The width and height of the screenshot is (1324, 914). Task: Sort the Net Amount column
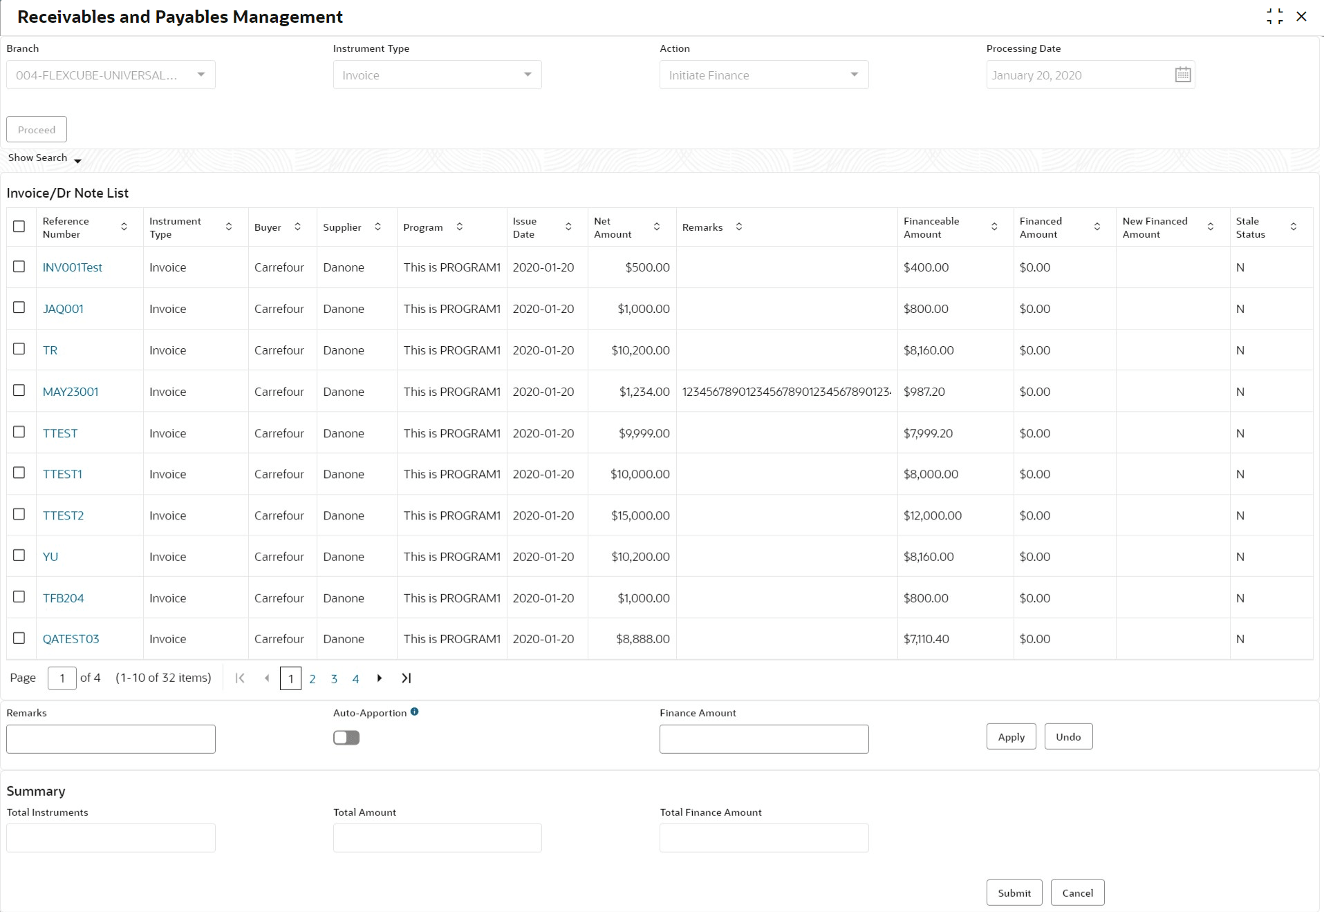(656, 227)
